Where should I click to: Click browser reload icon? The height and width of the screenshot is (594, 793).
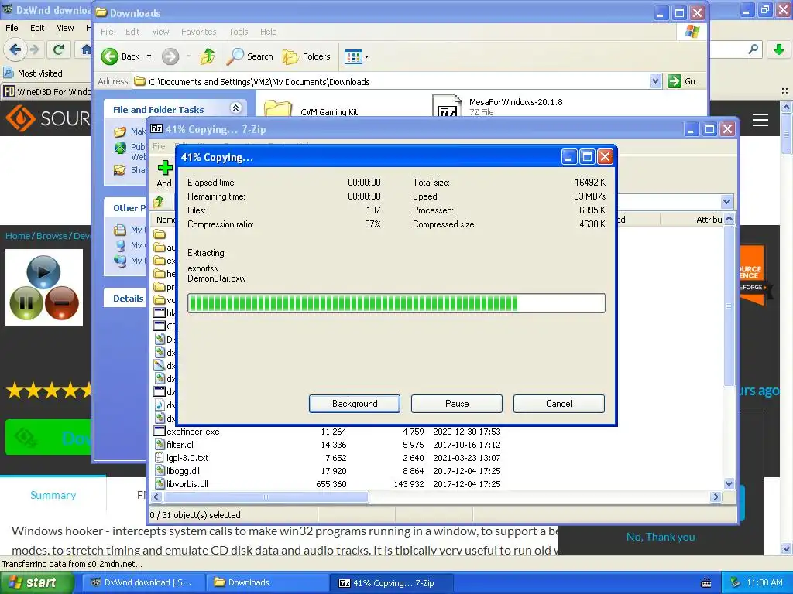[x=58, y=49]
